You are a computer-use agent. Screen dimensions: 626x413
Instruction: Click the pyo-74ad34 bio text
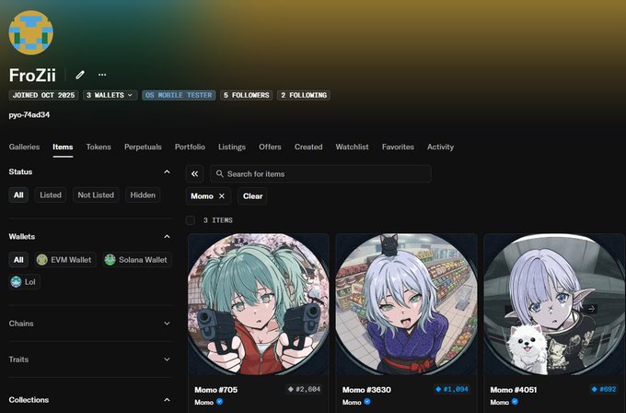29,114
